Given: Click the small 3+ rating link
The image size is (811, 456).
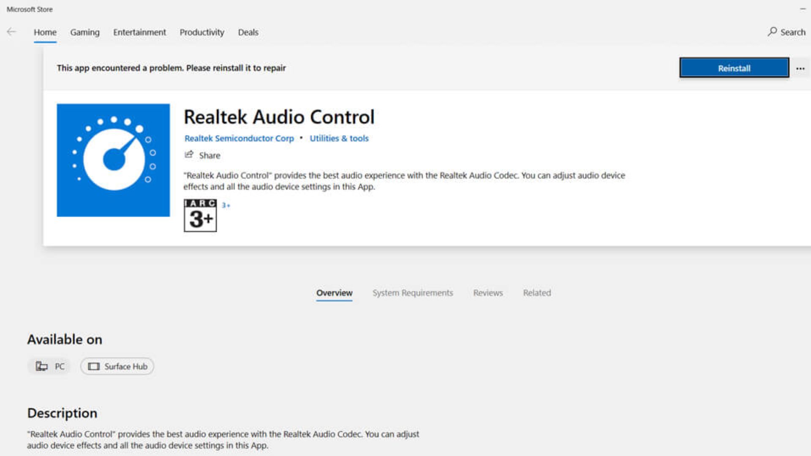Looking at the screenshot, I should pos(226,205).
